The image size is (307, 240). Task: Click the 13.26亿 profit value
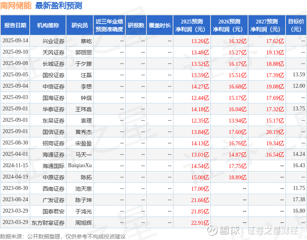[x=200, y=41]
